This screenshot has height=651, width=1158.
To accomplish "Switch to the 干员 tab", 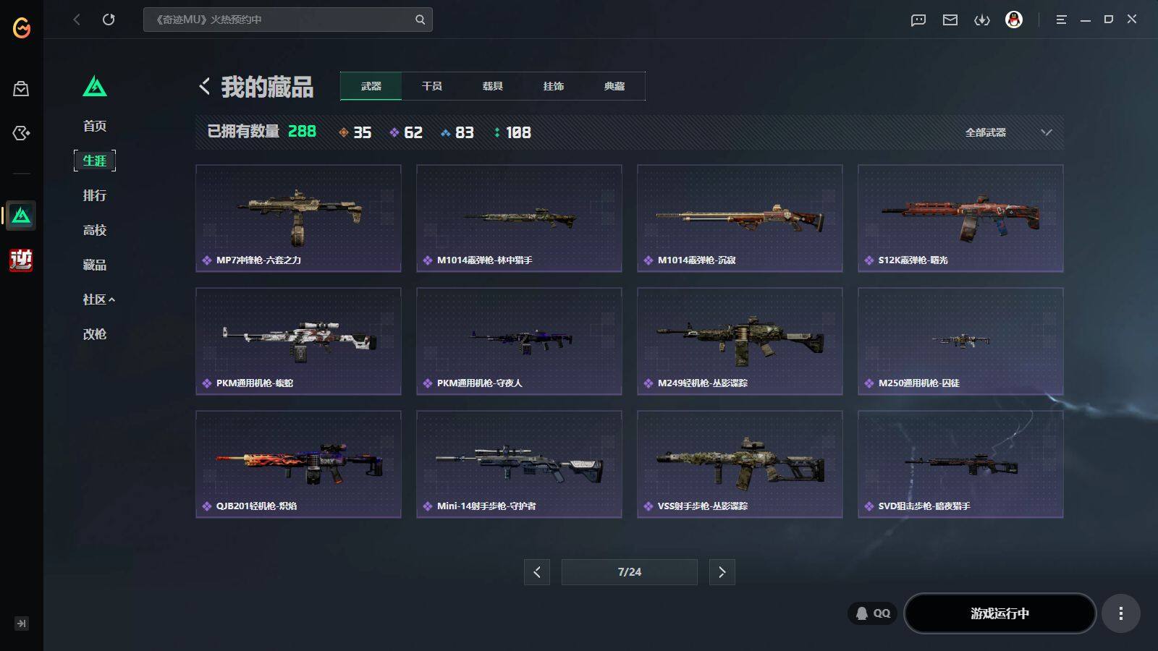I will click(x=432, y=86).
